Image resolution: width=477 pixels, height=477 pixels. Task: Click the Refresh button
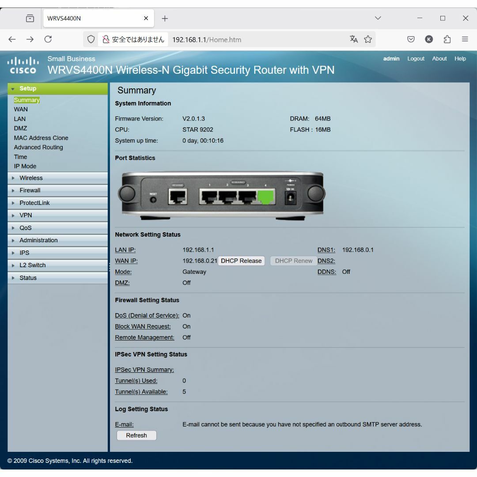point(136,435)
